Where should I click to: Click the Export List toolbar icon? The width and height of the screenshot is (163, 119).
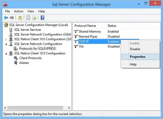click(34, 18)
